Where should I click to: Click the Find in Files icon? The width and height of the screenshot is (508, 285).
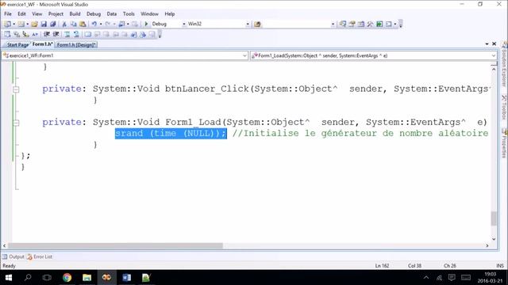257,25
